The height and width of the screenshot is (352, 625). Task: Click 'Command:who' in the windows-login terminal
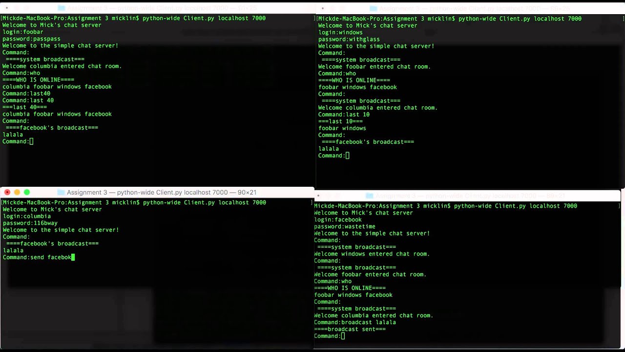(x=337, y=73)
